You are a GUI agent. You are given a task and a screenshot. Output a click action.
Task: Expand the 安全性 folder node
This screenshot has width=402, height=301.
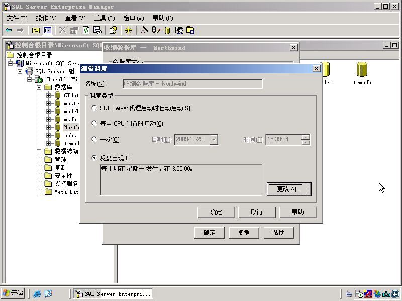coord(39,176)
